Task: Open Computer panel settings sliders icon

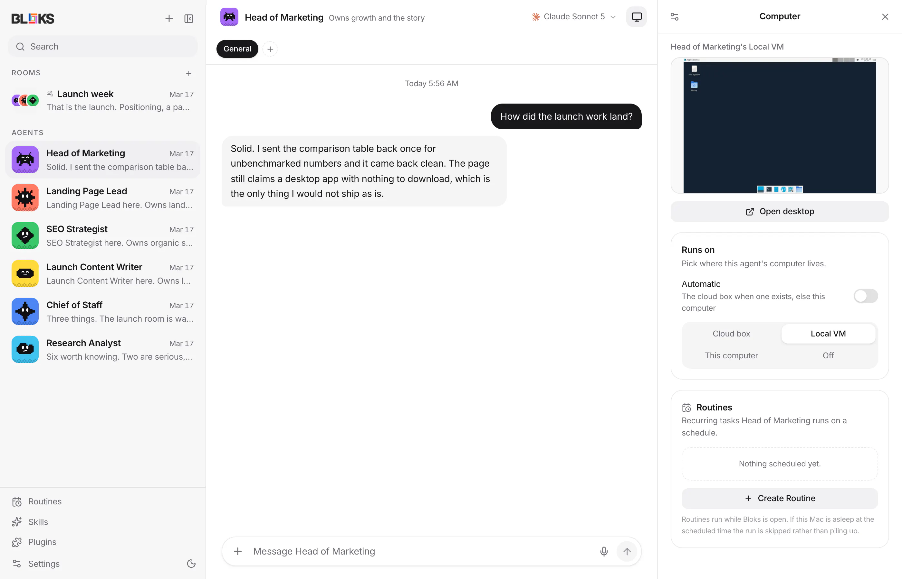Action: click(675, 17)
